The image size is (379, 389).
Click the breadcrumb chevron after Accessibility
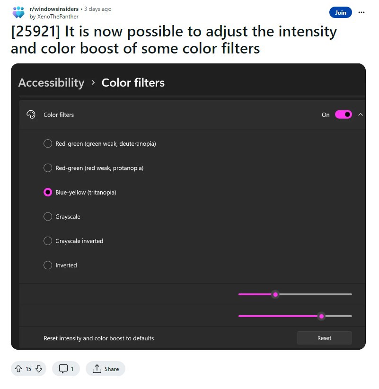pyautogui.click(x=93, y=82)
